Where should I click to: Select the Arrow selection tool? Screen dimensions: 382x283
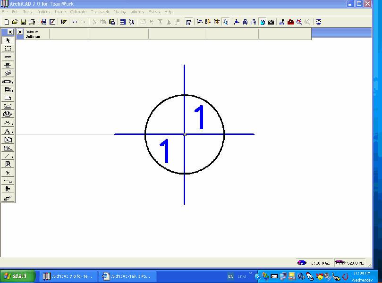coord(7,41)
